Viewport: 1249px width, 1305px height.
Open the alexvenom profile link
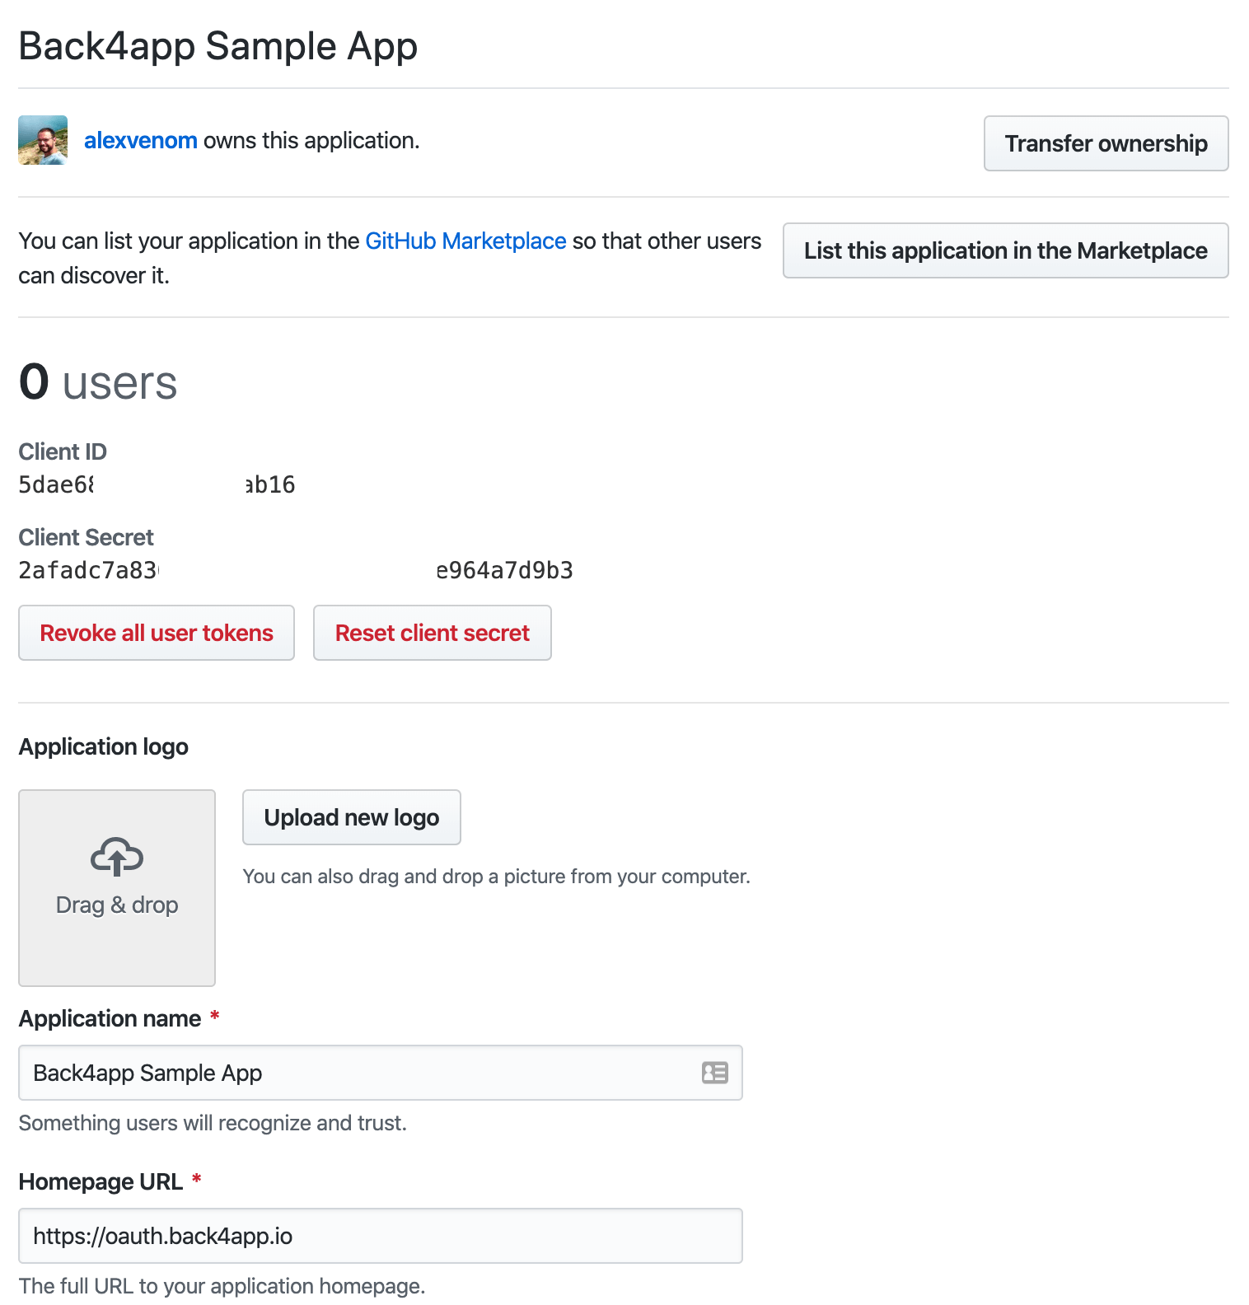pos(140,140)
